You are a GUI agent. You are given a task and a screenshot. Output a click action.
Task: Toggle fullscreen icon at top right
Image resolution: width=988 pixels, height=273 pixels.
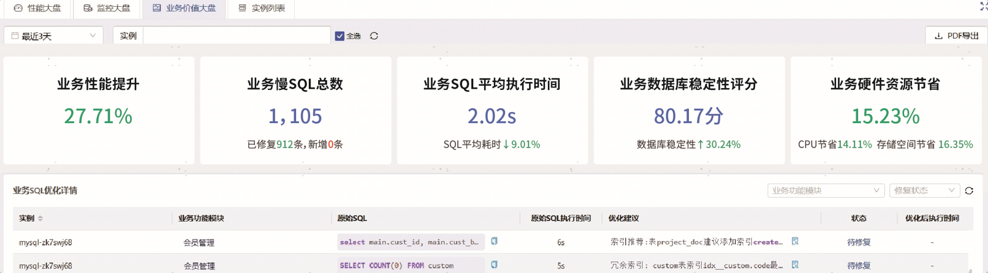coord(983,6)
